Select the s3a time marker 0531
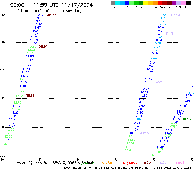194x170 pixels. tap(30, 96)
